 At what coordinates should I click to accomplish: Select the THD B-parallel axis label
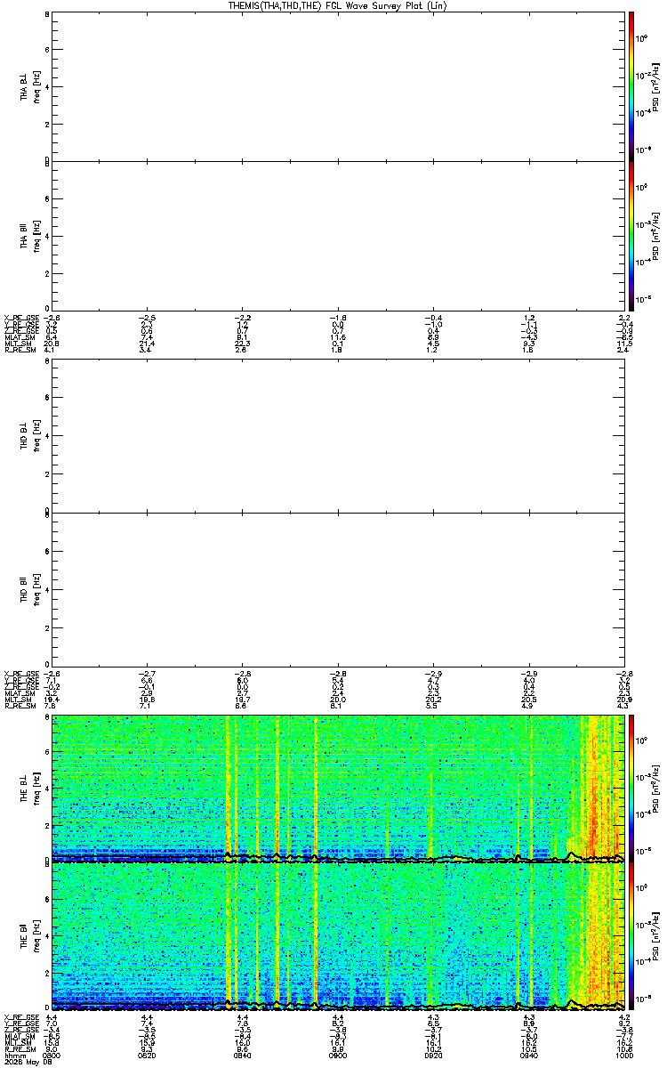(x=25, y=588)
